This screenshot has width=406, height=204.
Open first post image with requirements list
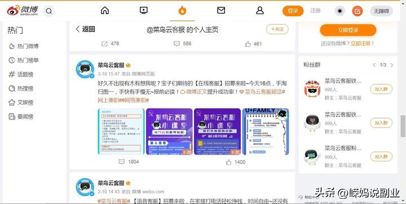(121, 132)
